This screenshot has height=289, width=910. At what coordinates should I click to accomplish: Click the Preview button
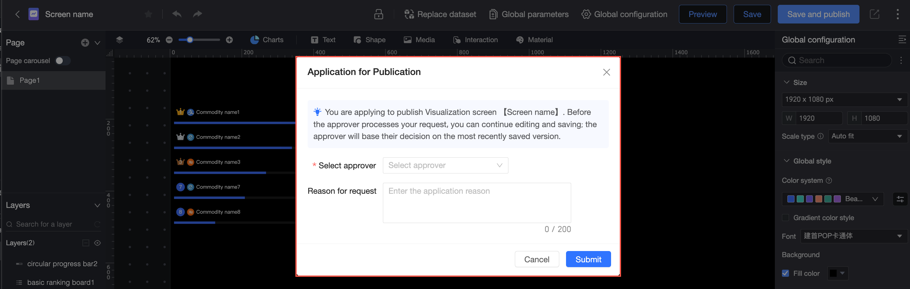703,14
